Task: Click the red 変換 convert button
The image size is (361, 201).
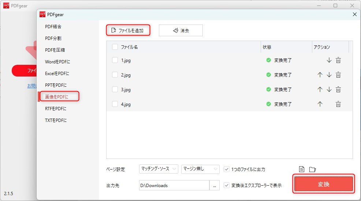Action: tap(324, 184)
